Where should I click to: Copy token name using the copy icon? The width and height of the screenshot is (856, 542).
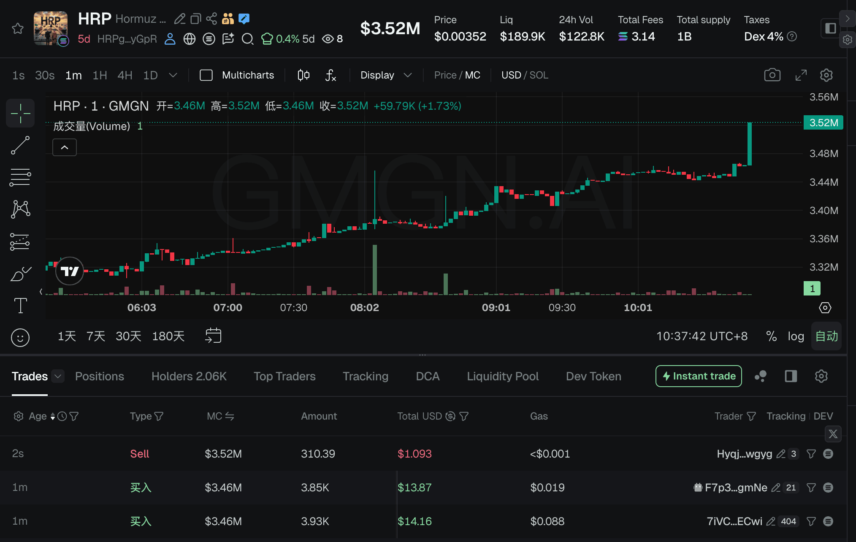tap(195, 19)
